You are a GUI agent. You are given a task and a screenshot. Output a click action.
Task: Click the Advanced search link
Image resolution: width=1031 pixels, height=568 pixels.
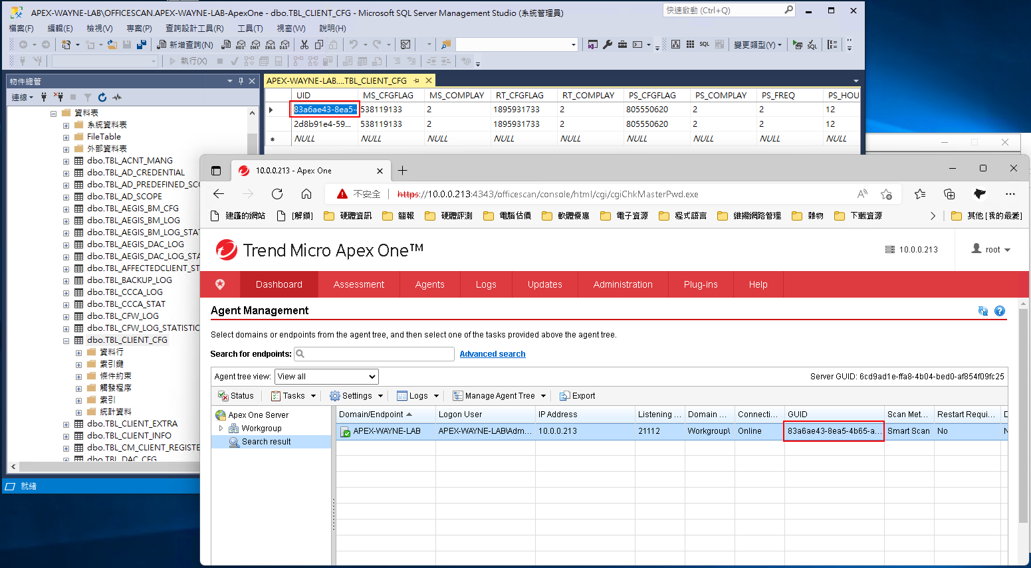click(493, 354)
